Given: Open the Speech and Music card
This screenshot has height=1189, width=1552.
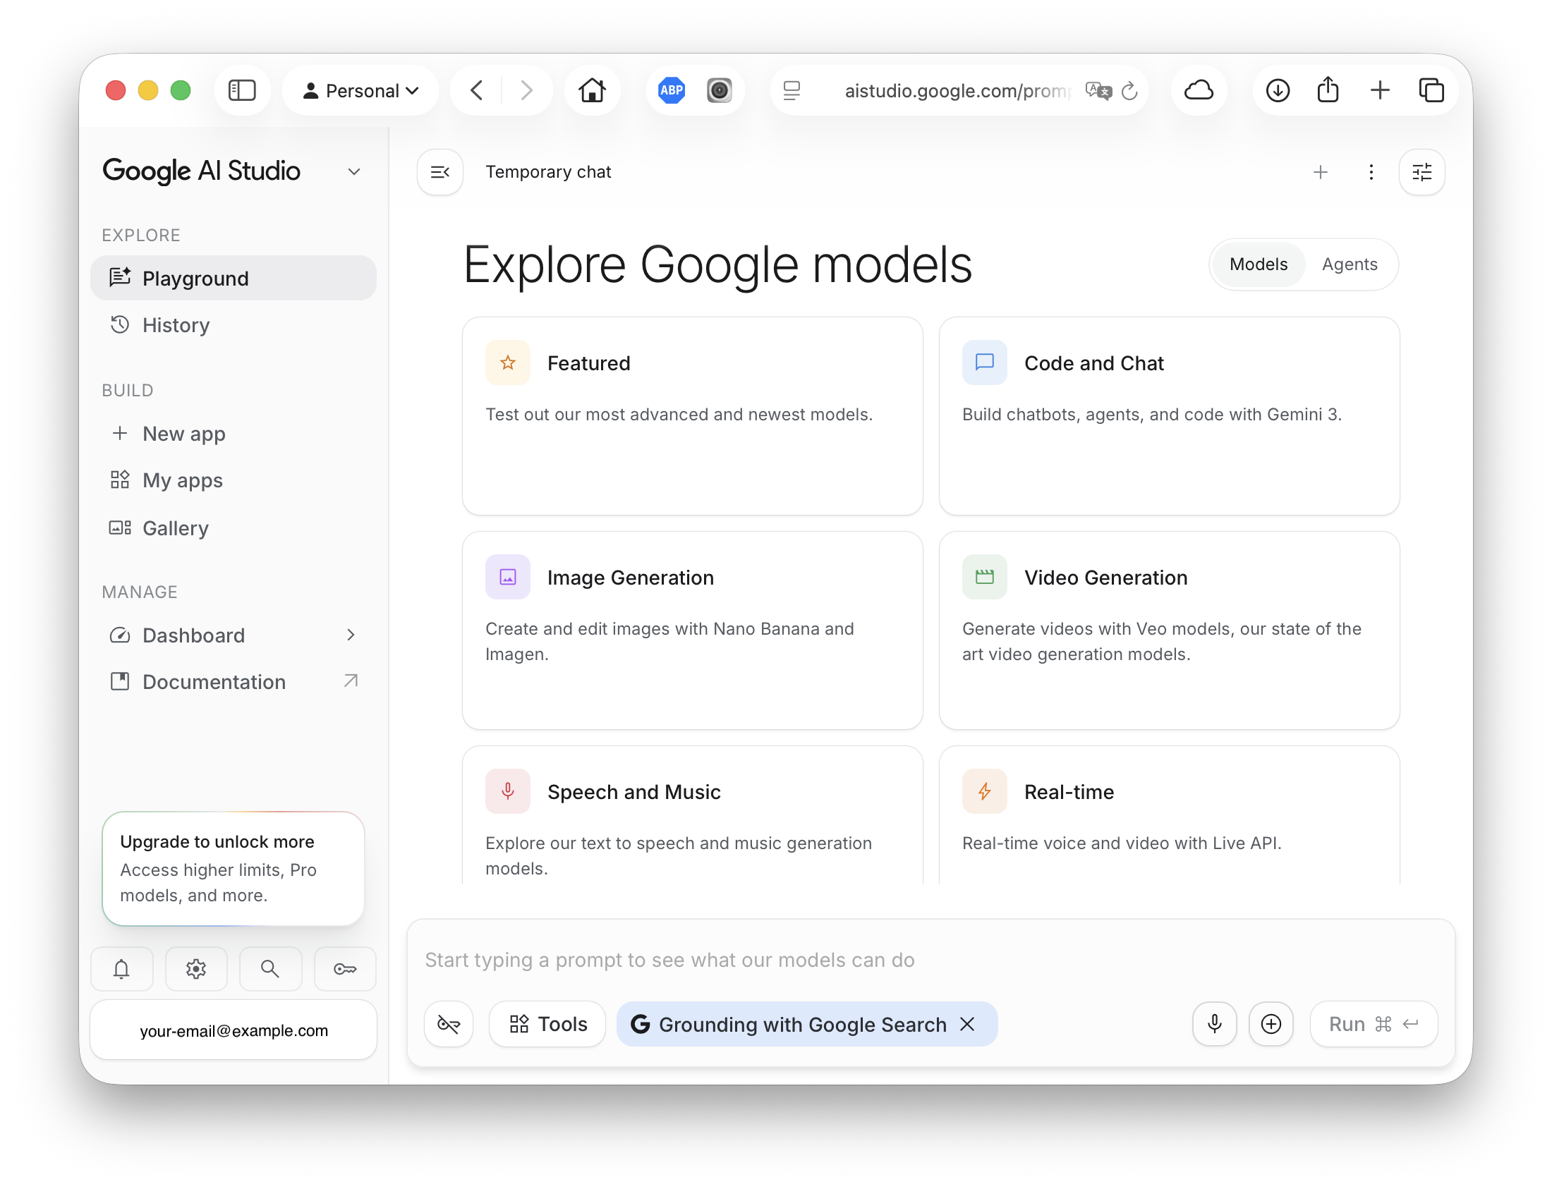Looking at the screenshot, I should (693, 815).
